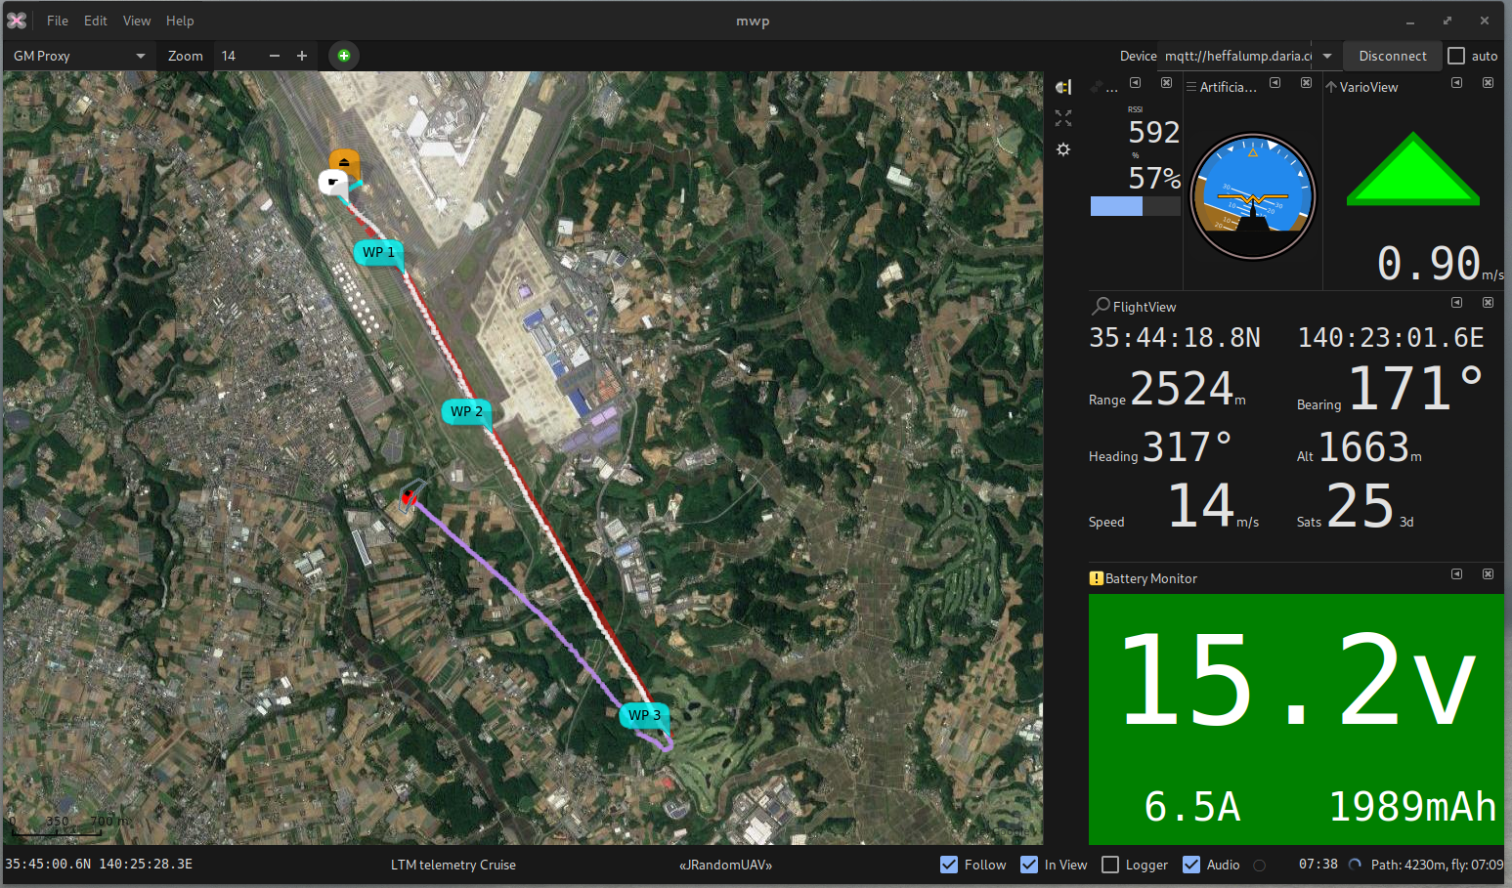Image resolution: width=1512 pixels, height=888 pixels.
Task: Click the longitude 140:23:01.6E readout
Action: 1391,338
